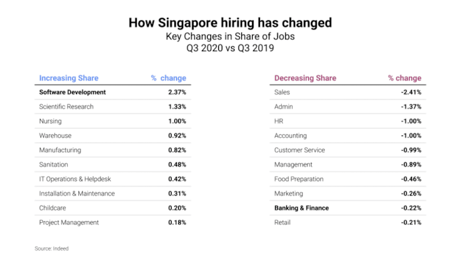The width and height of the screenshot is (467, 263).
Task: Click the Retail row label
Action: [x=283, y=223]
